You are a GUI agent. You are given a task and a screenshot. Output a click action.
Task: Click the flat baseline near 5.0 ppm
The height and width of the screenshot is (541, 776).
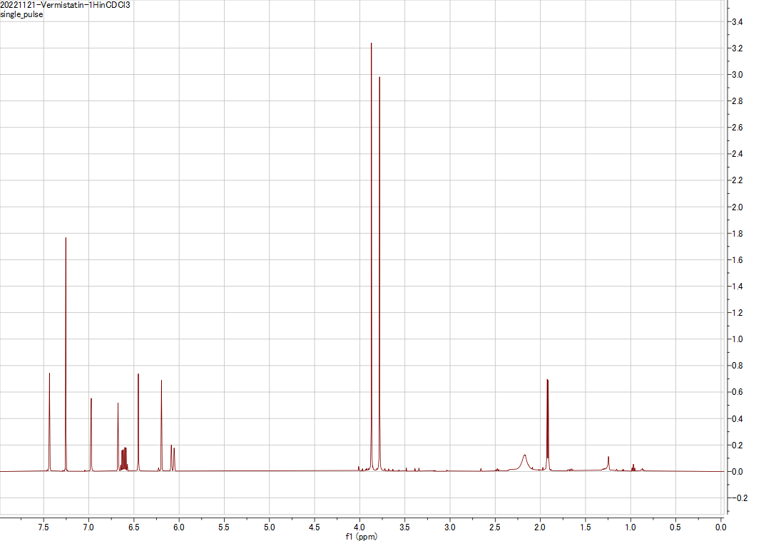[x=268, y=471]
